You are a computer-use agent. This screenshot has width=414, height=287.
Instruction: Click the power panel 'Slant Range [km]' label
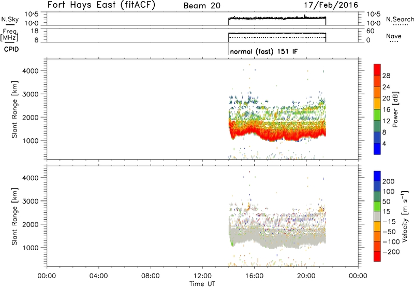(x=14, y=109)
